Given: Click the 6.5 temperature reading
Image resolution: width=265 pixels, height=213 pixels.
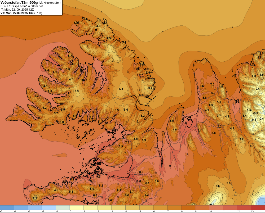Looking at the screenshot, I should point(117,110).
